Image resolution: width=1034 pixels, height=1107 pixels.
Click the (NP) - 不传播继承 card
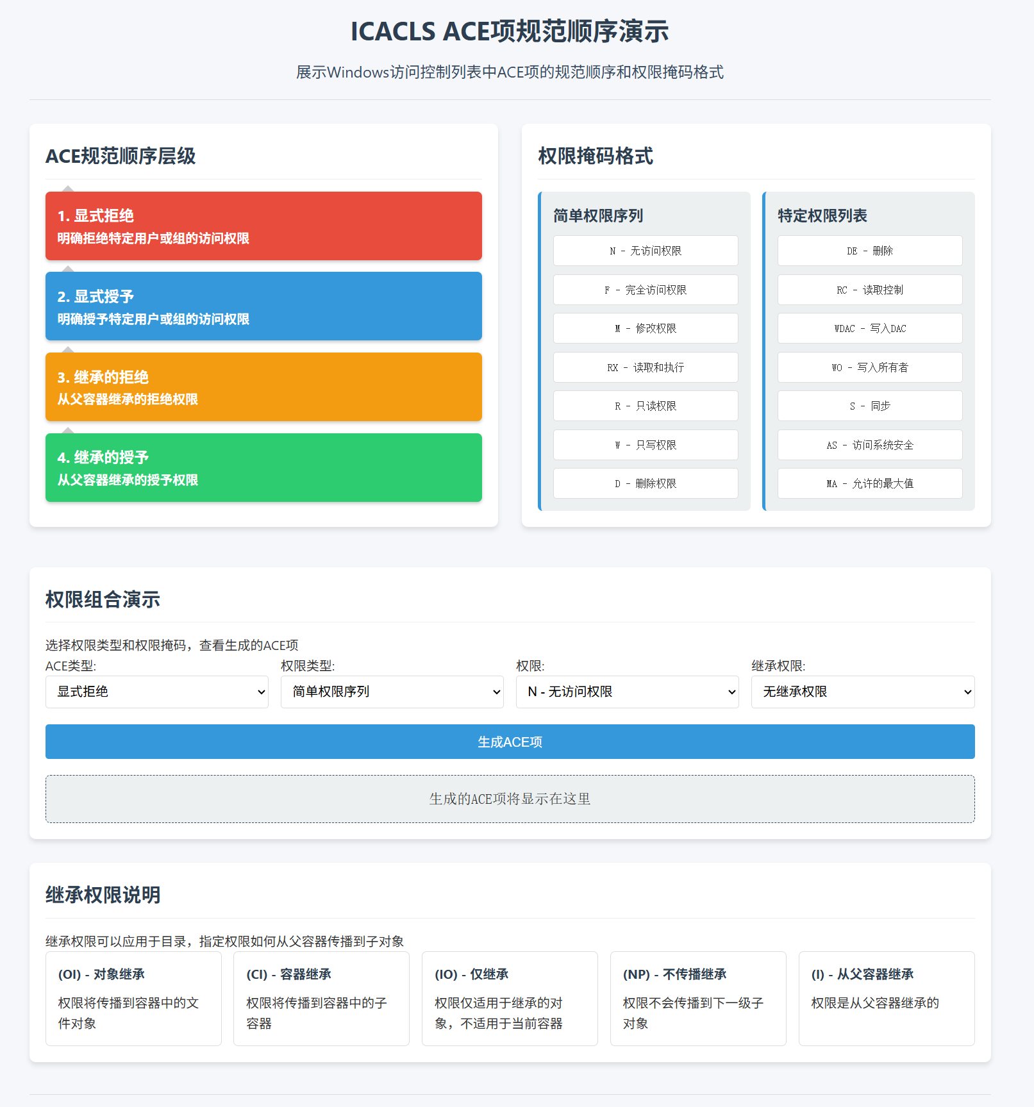coord(698,999)
